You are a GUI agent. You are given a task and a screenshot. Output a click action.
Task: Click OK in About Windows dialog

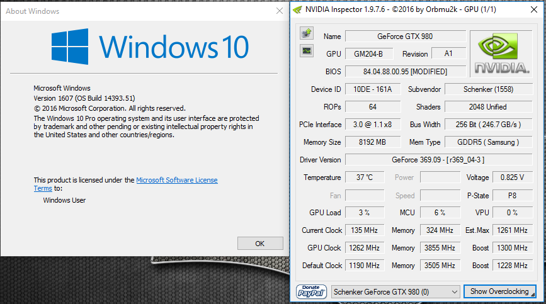(x=260, y=244)
